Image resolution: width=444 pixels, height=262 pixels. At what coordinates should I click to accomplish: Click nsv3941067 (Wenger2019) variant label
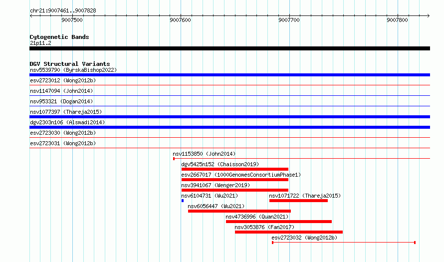pyautogui.click(x=216, y=185)
